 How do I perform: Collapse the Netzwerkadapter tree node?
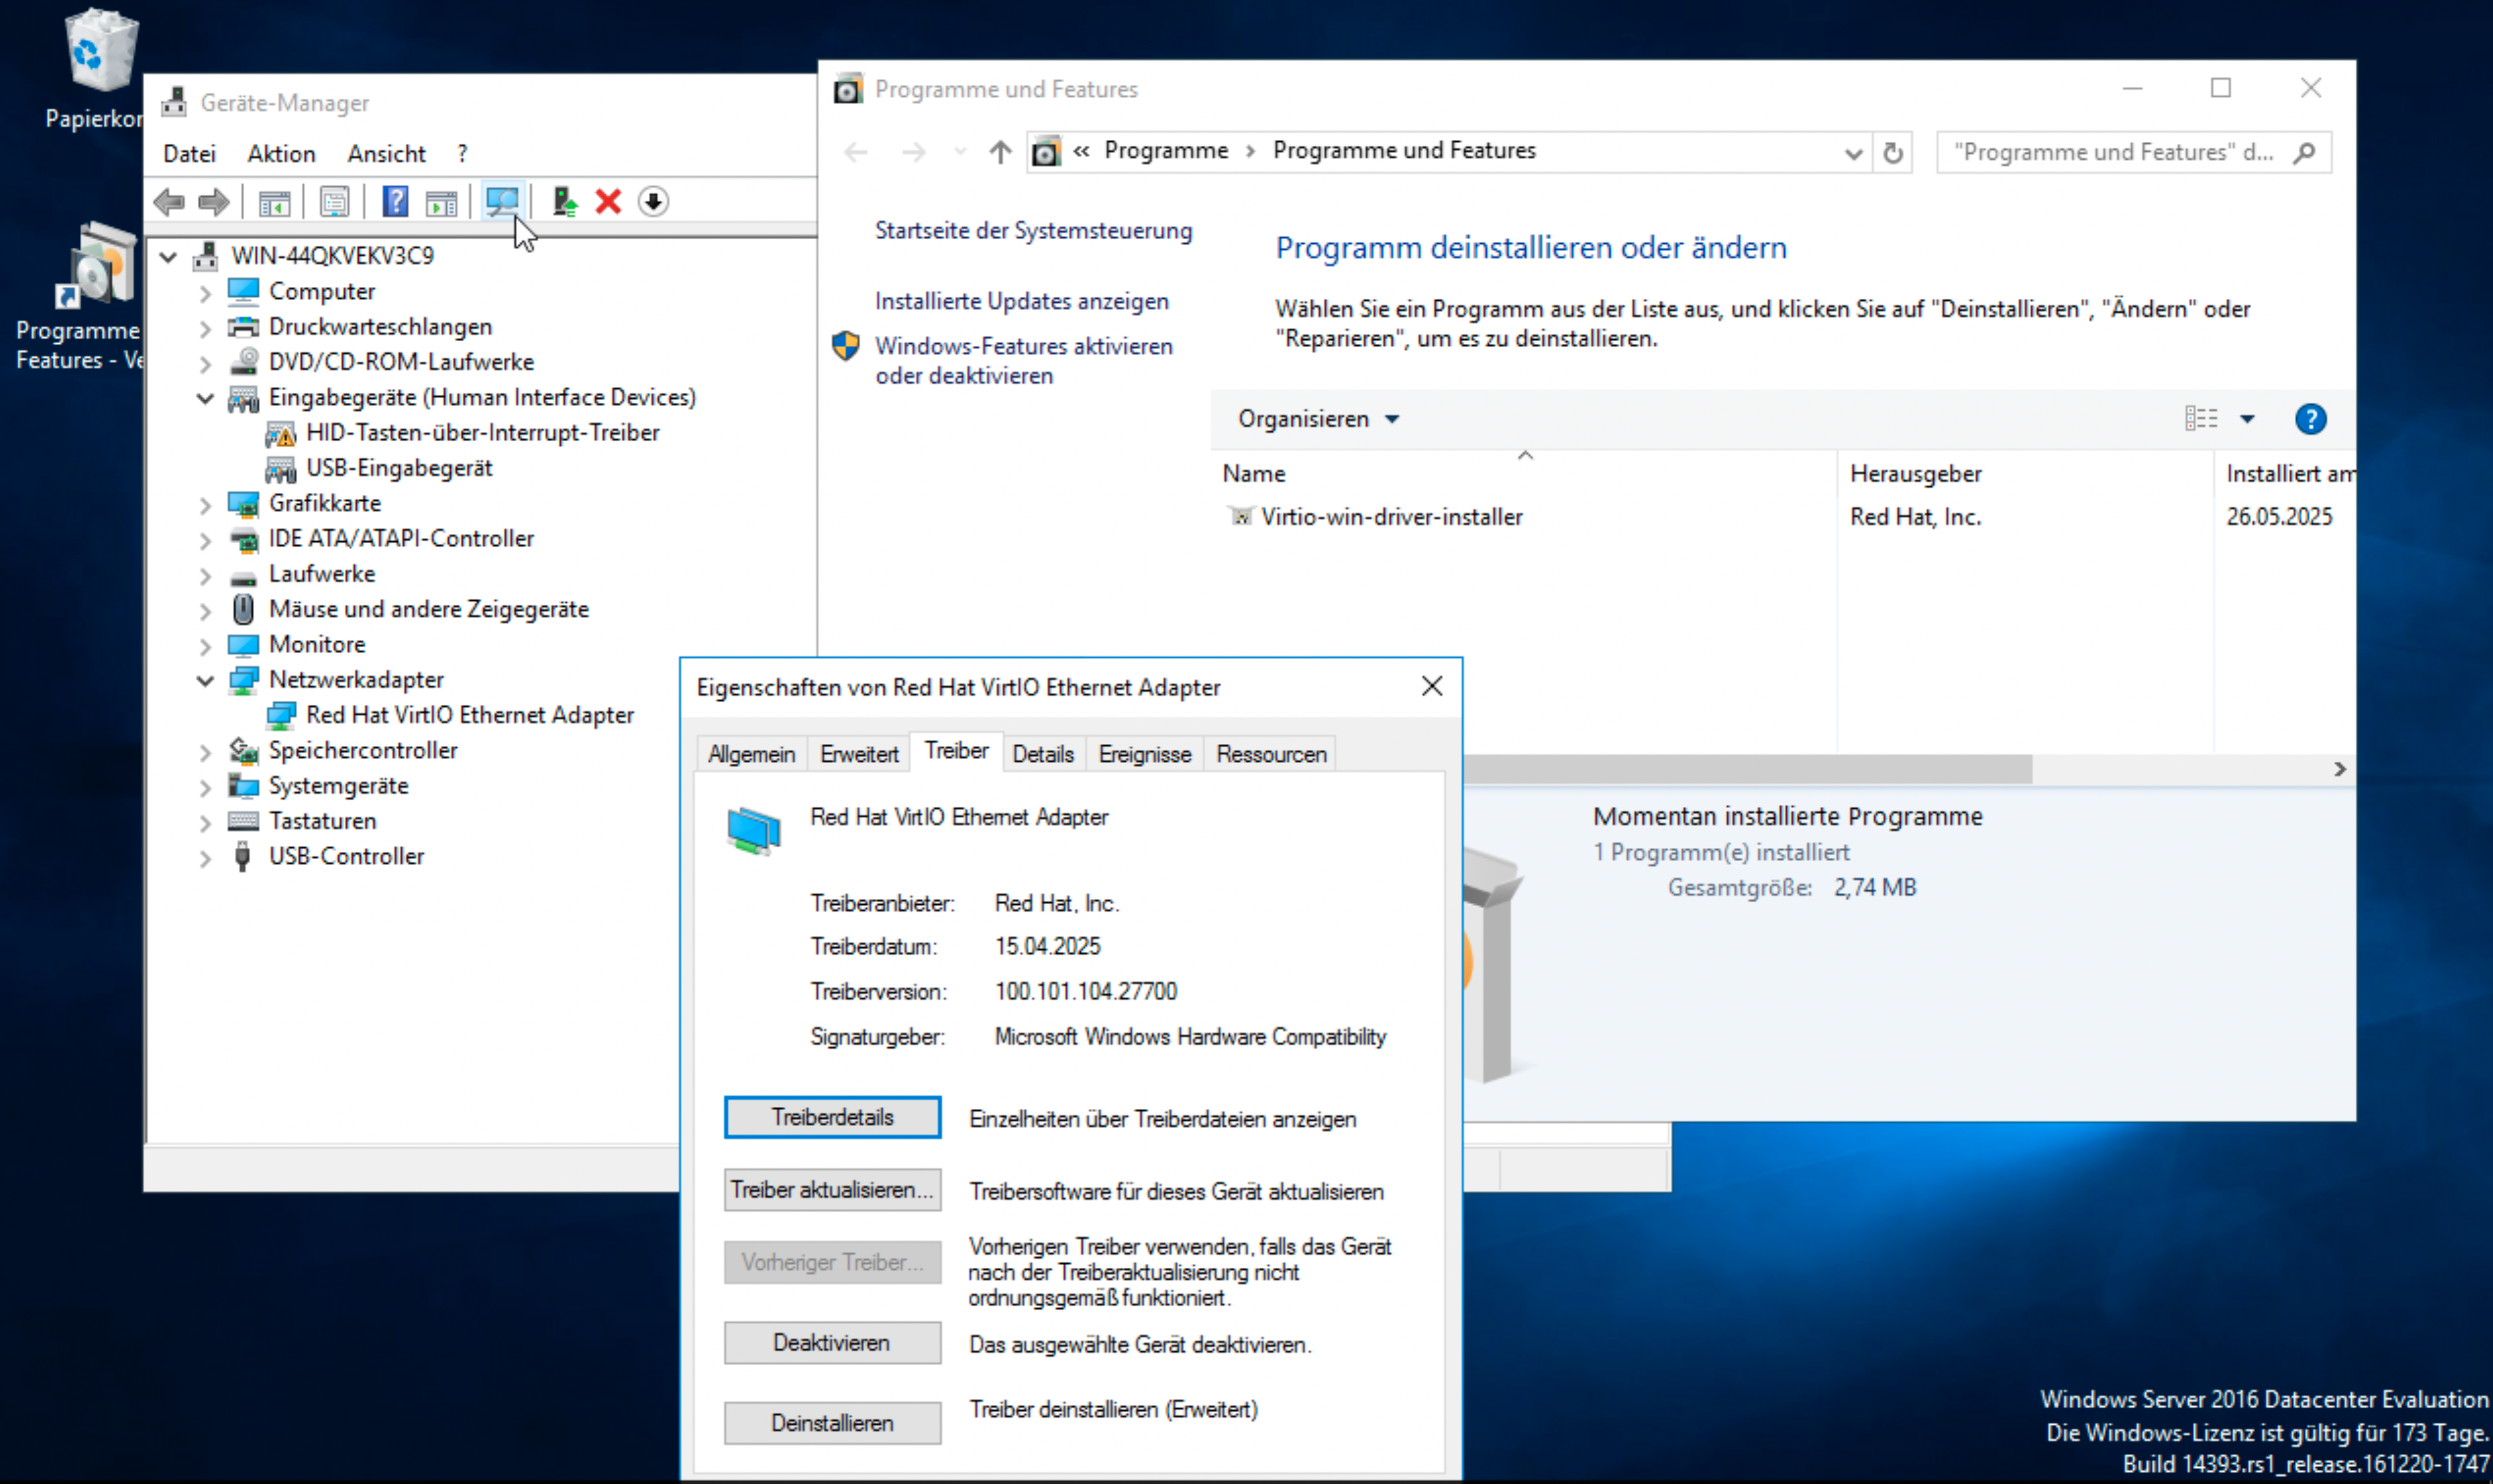[205, 680]
